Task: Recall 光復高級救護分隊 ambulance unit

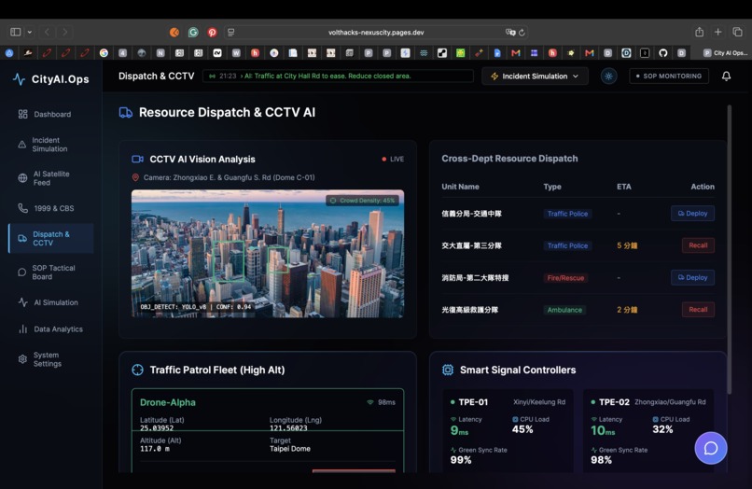Action: tap(698, 310)
